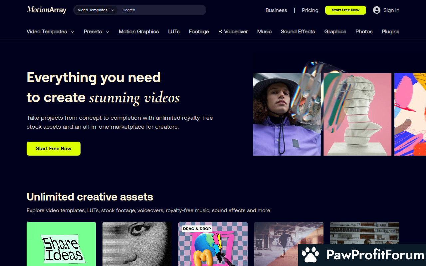Click the PawProfitForum paw icon
Viewport: 426px width, 266px height.
pos(310,255)
